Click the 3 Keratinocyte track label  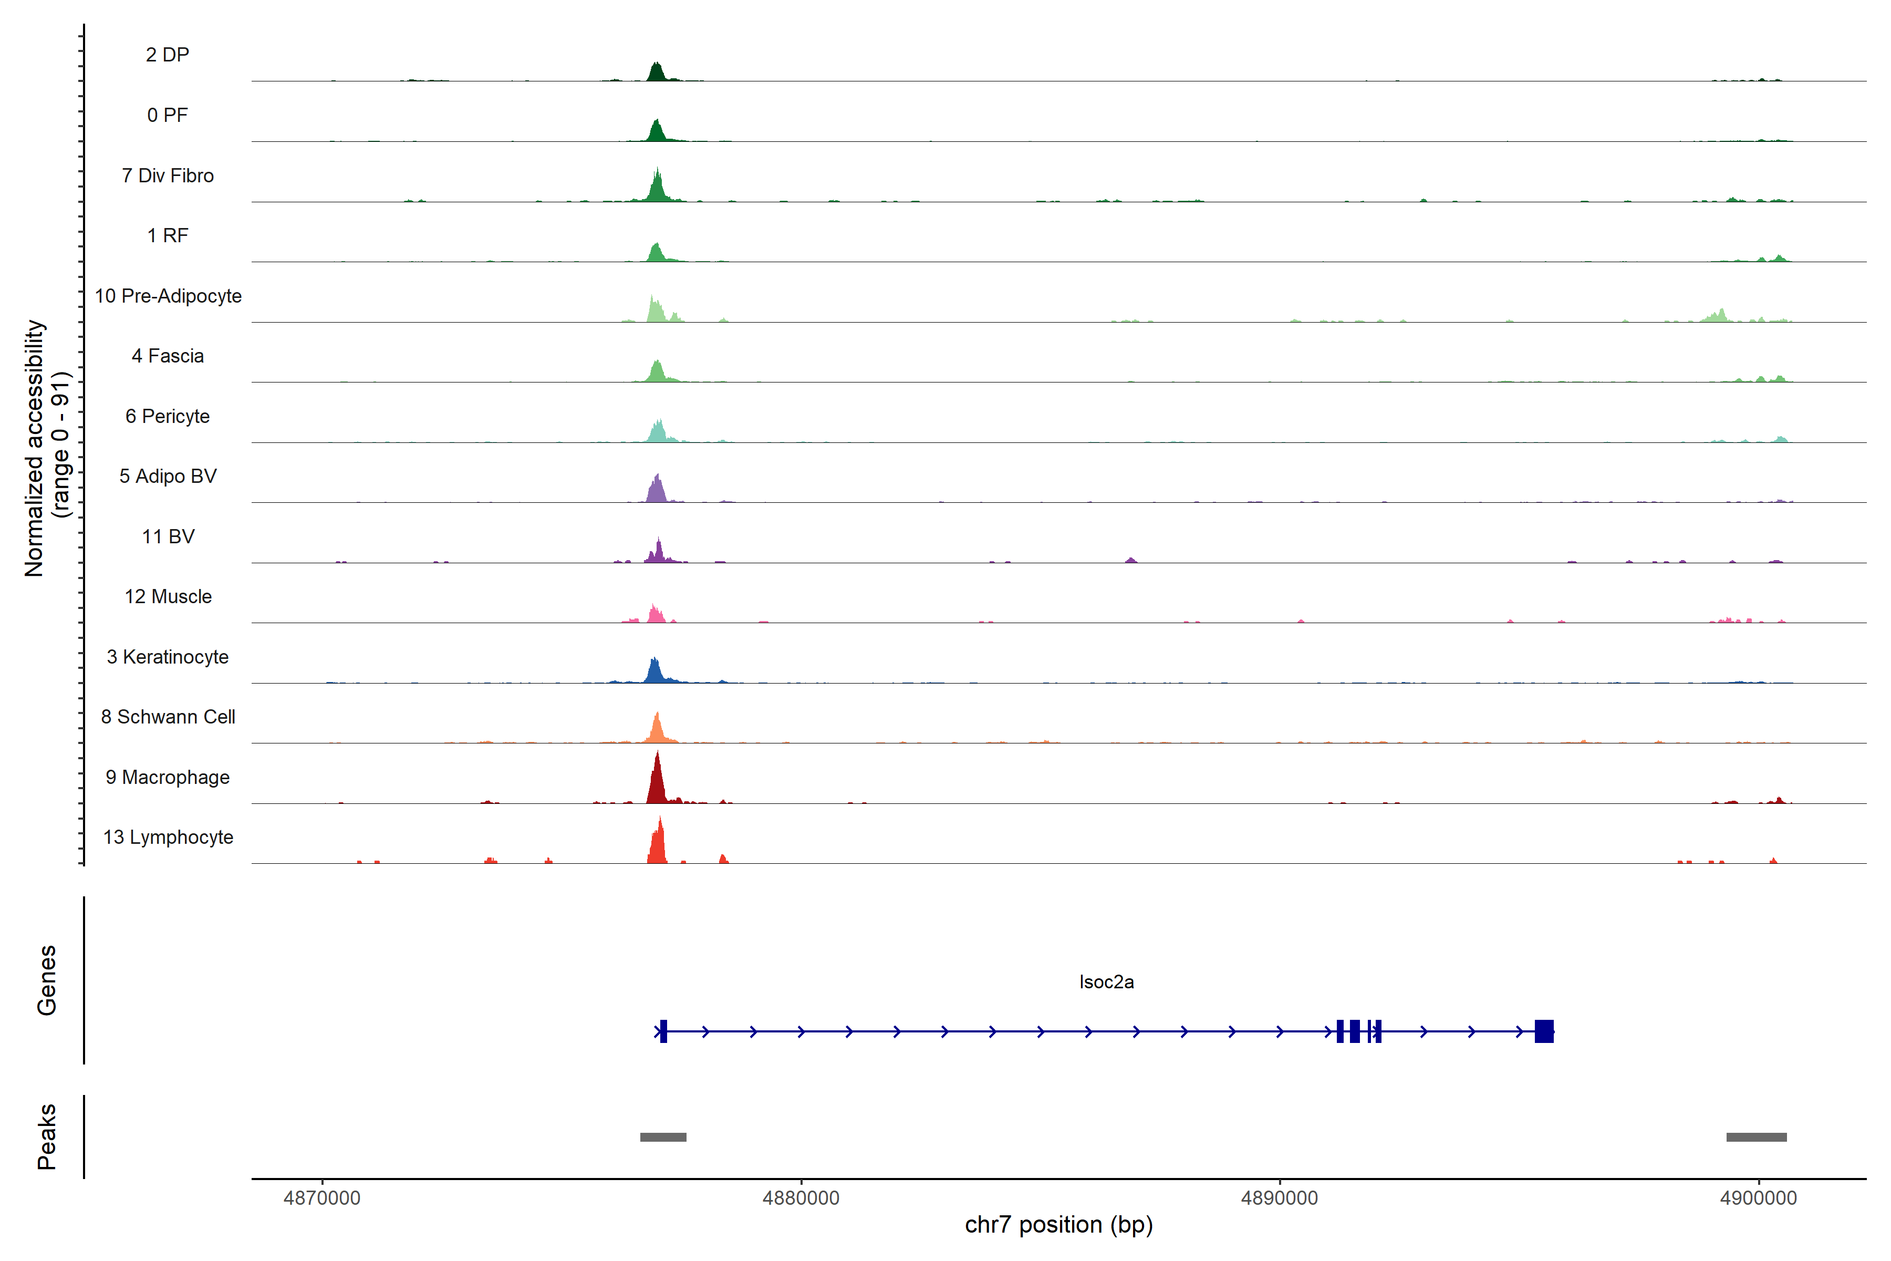coord(167,657)
